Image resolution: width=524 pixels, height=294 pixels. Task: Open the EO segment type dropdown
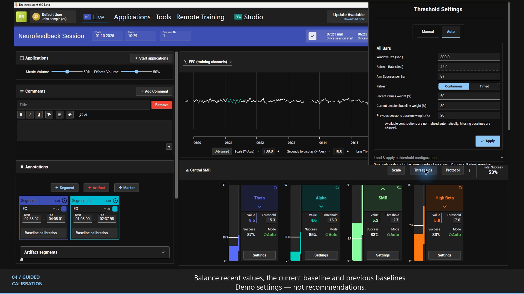click(89, 209)
